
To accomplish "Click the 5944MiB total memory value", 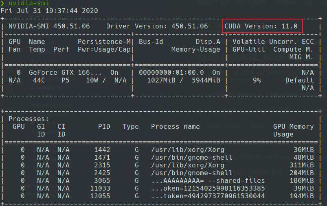I will coord(206,80).
